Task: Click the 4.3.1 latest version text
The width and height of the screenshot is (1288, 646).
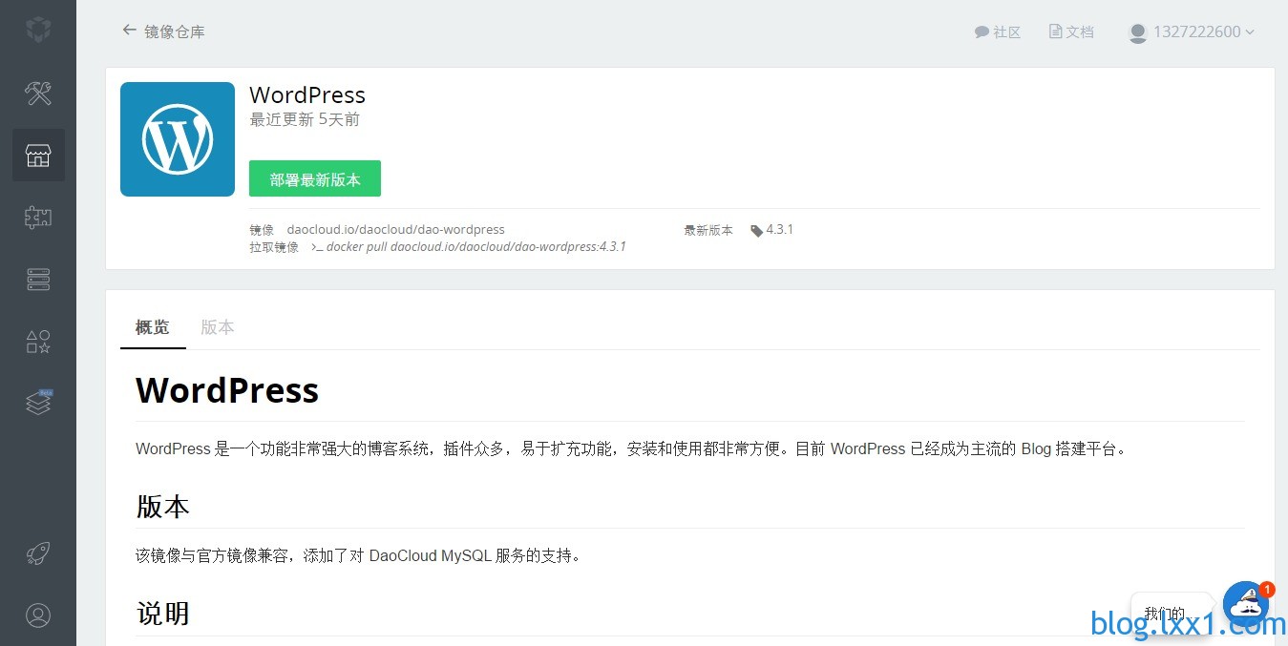Action: 780,229
